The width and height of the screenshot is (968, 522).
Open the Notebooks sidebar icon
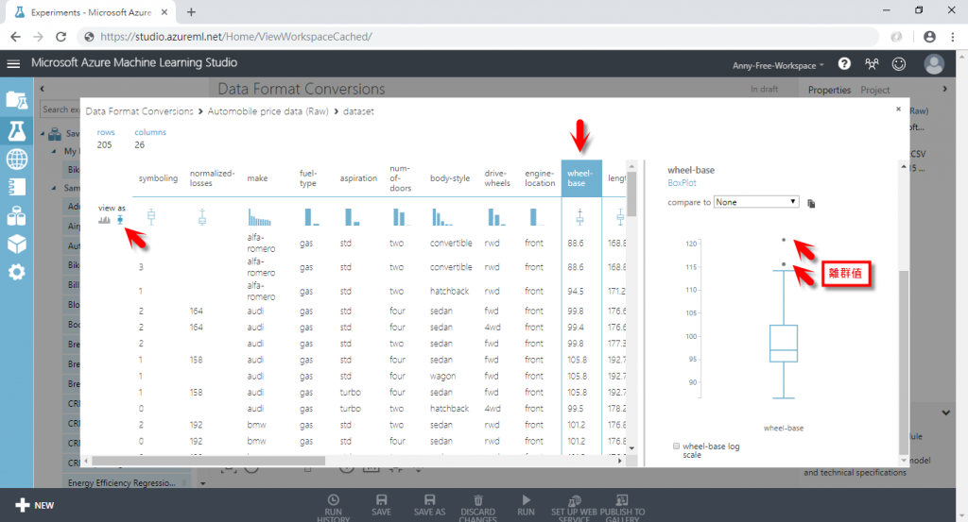17,187
